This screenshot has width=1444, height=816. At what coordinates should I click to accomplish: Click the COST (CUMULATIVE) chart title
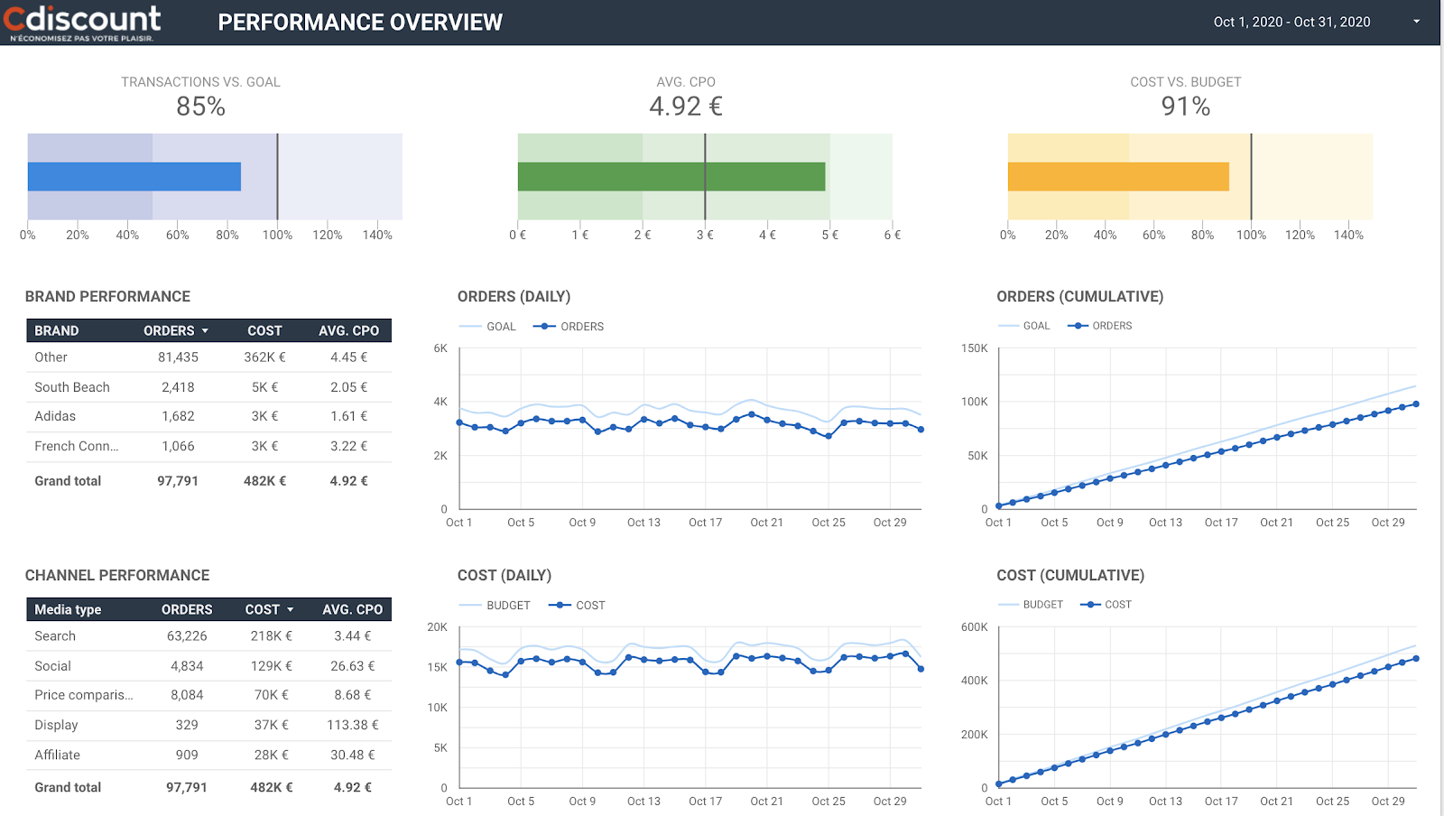1070,575
